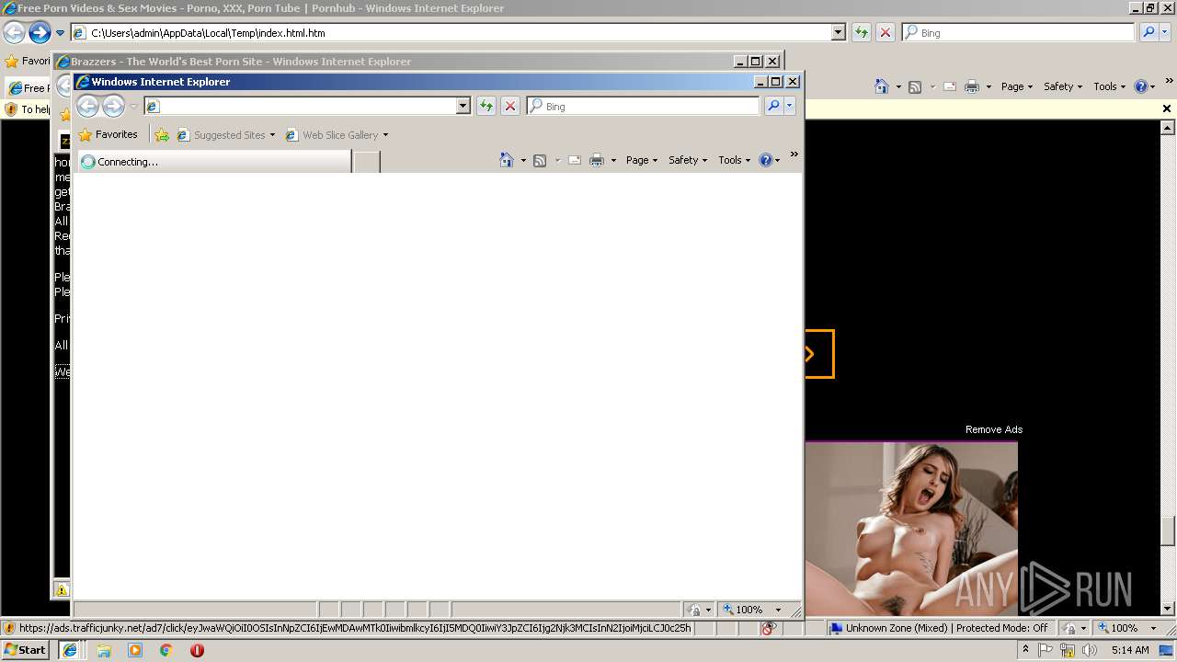Click Print icon in background IE command bar
The width and height of the screenshot is (1177, 662).
[x=972, y=86]
